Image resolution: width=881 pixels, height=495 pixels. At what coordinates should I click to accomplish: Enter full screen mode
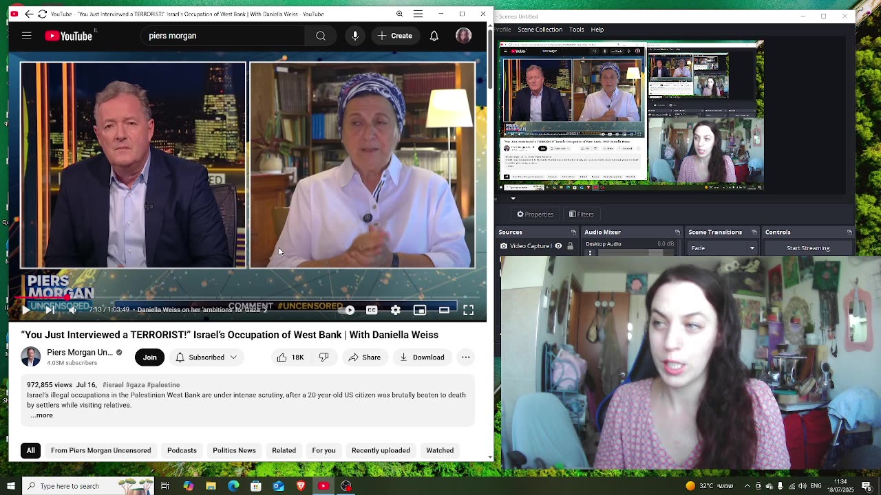point(469,310)
